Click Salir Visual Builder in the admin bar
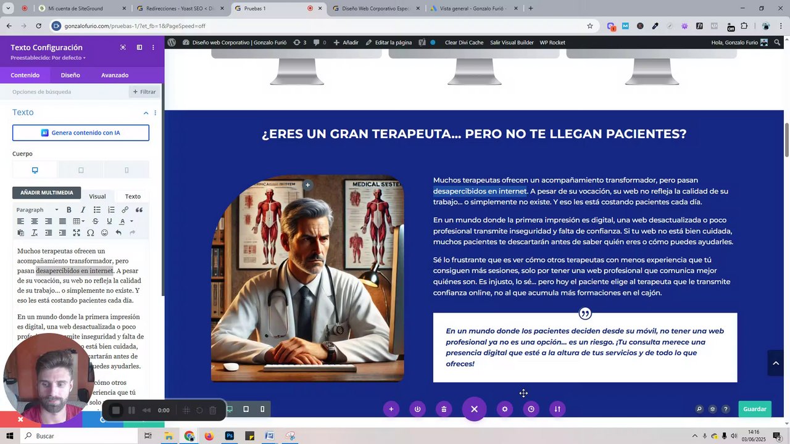The width and height of the screenshot is (790, 444). (512, 43)
